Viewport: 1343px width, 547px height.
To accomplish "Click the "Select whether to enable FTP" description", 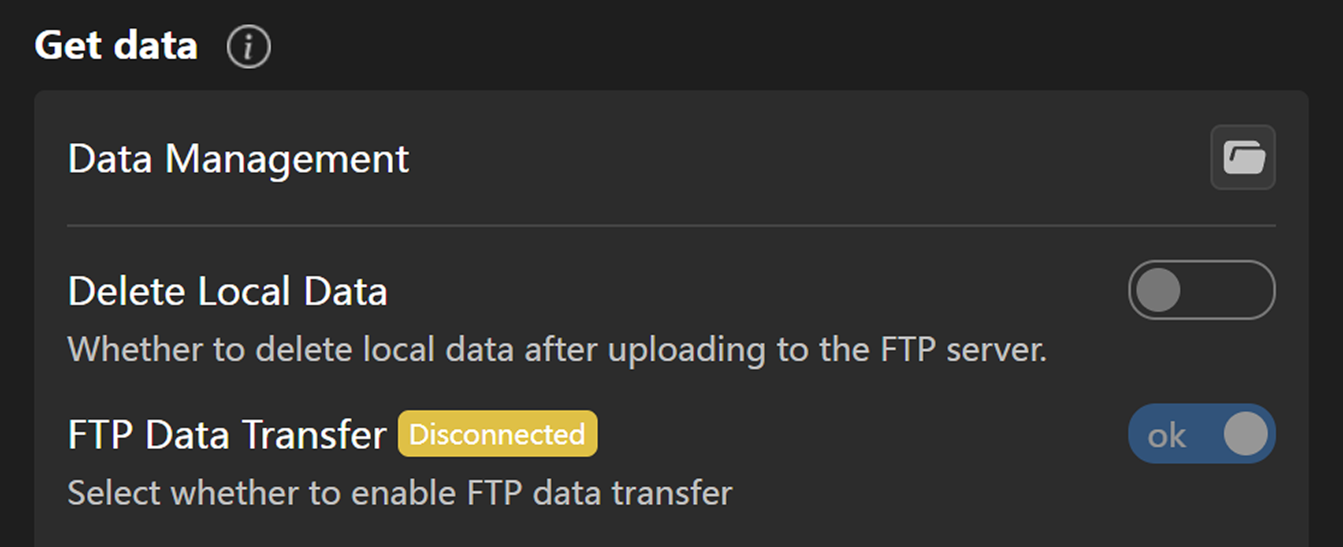I will (399, 493).
